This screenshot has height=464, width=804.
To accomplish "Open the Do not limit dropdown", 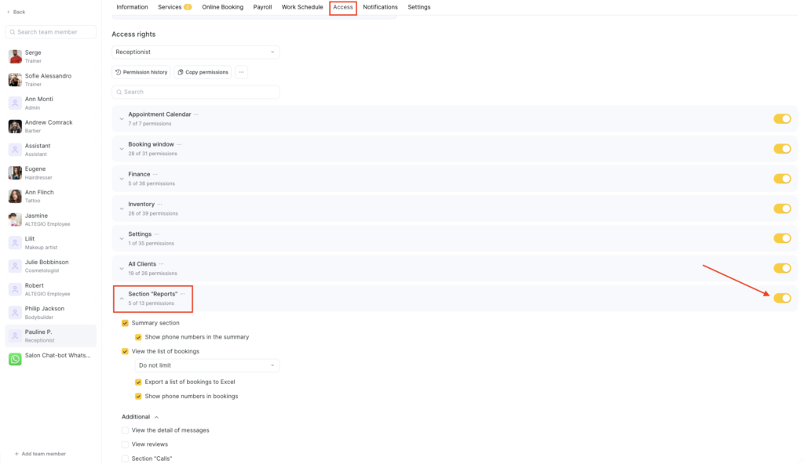I will pyautogui.click(x=207, y=365).
